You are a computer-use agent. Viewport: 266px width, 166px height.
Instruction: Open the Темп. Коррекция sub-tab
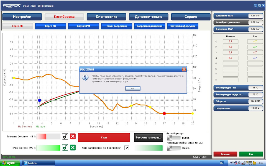[x=117, y=26]
